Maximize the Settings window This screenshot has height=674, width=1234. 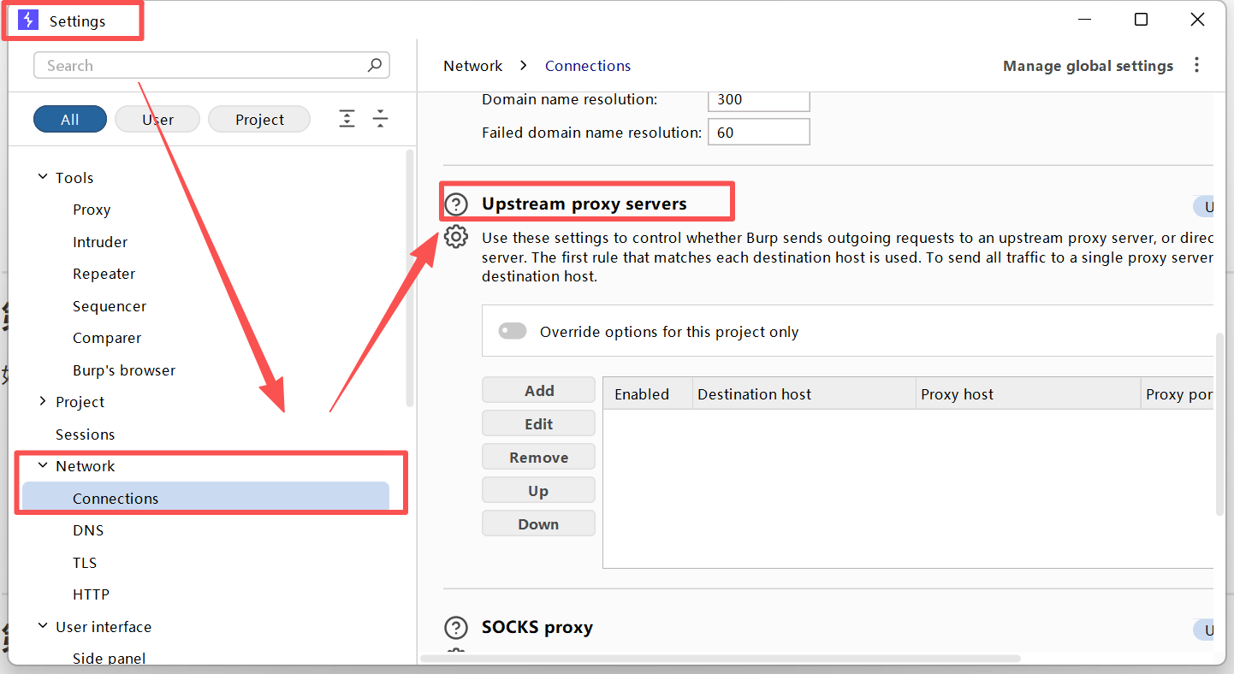click(x=1141, y=20)
